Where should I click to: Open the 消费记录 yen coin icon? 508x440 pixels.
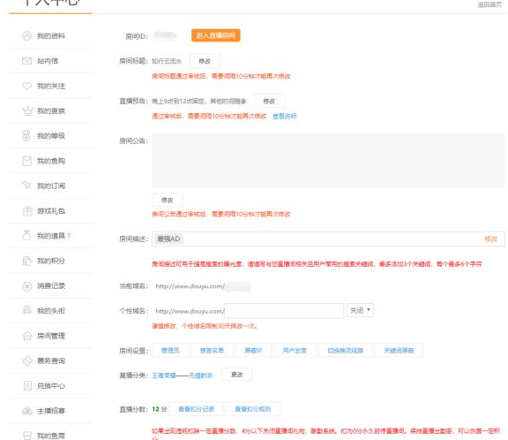[x=26, y=286]
